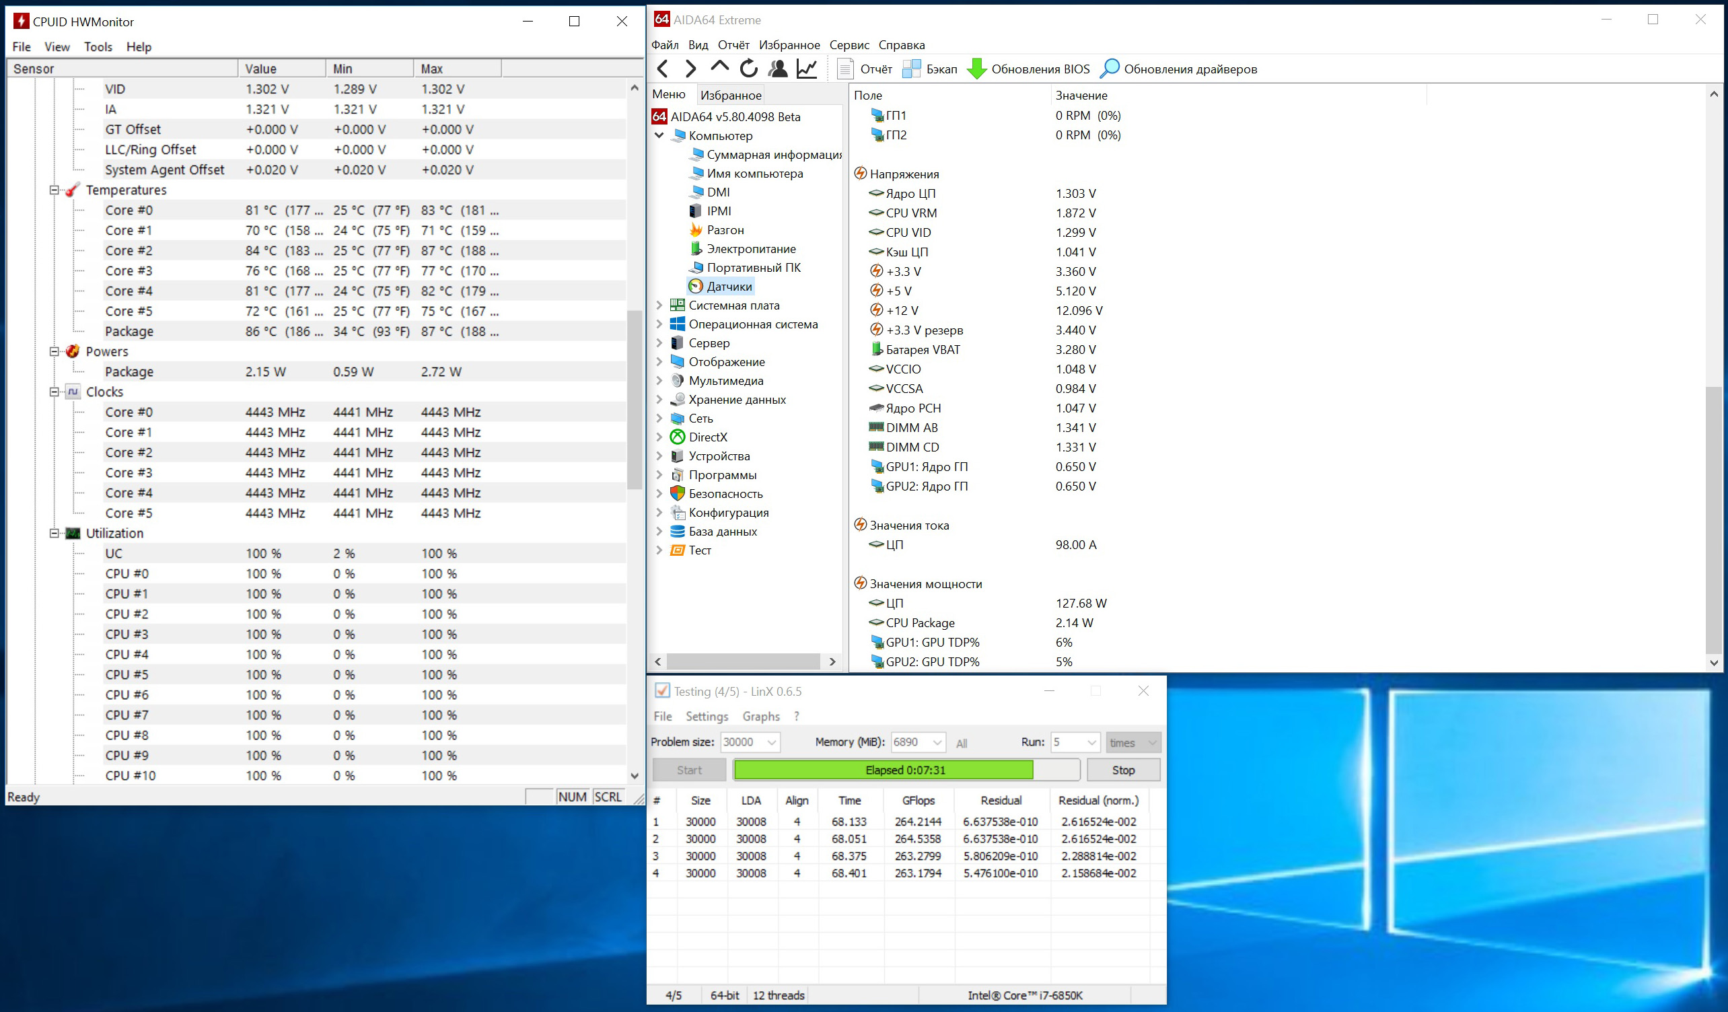Open the Memory (MiB) dropdown in LinX

937,743
